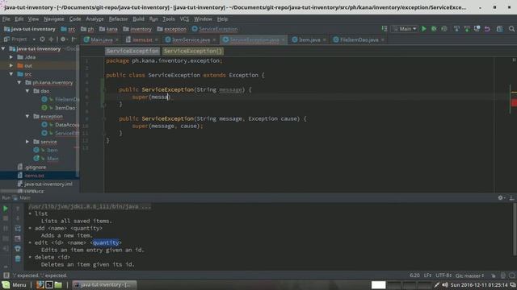This screenshot has height=290, width=517.
Task: Open the taskbar Menu button
Action: pyautogui.click(x=15, y=284)
